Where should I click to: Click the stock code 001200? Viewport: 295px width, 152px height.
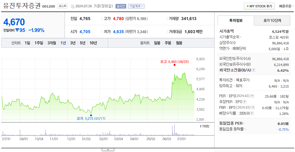point(48,7)
